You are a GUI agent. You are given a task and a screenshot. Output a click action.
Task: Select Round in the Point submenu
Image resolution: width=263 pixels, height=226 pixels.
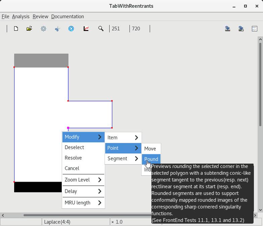[x=151, y=159]
